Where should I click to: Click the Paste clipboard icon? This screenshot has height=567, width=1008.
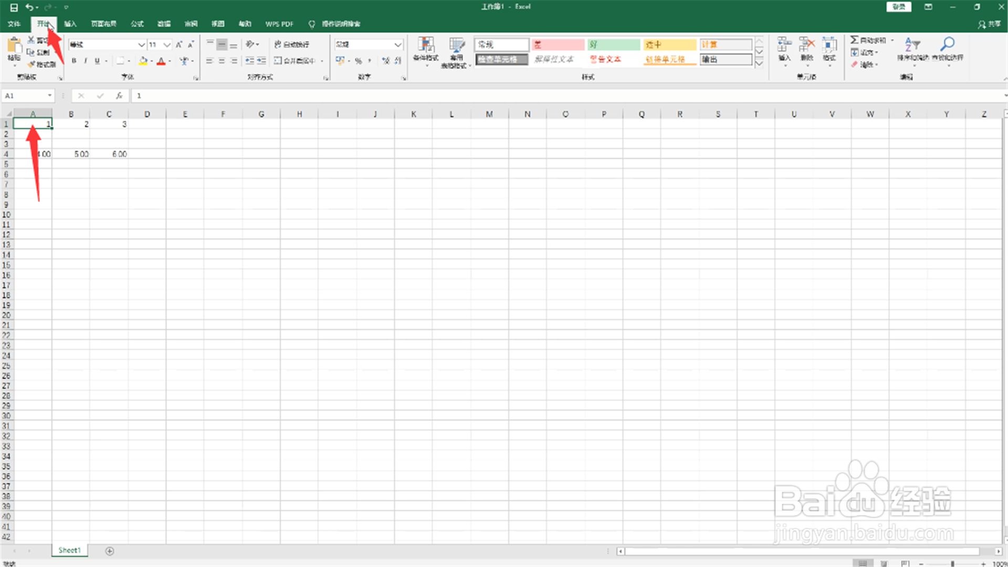(14, 46)
